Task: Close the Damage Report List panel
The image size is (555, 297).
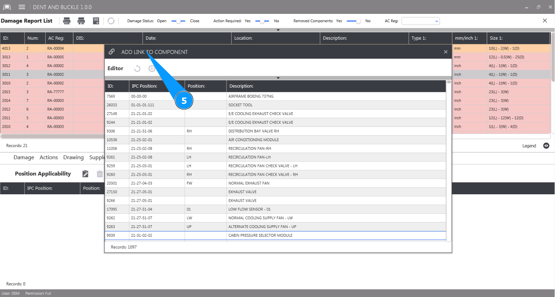Action: tap(545, 21)
